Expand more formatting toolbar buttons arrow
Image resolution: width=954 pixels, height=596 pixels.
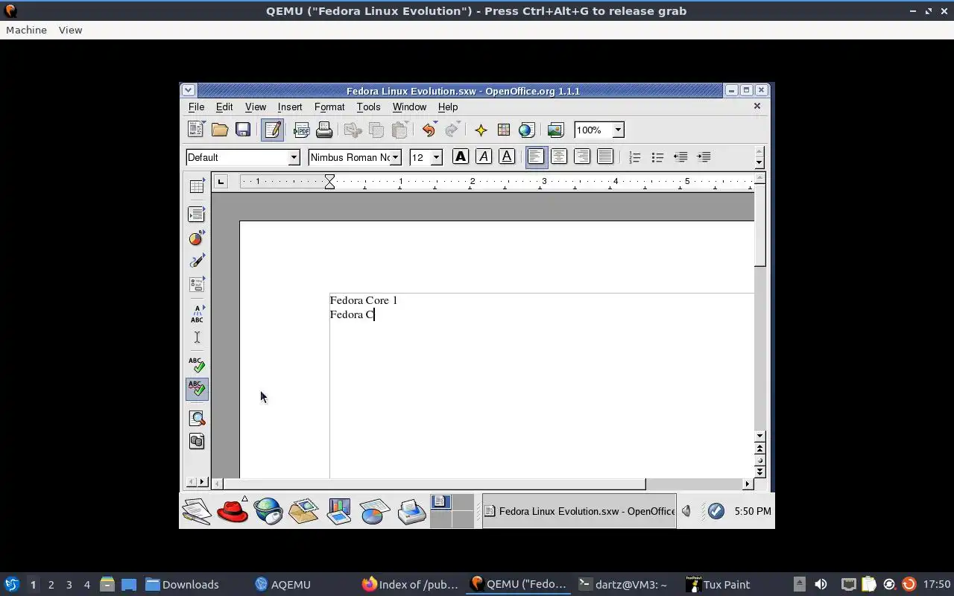click(759, 162)
